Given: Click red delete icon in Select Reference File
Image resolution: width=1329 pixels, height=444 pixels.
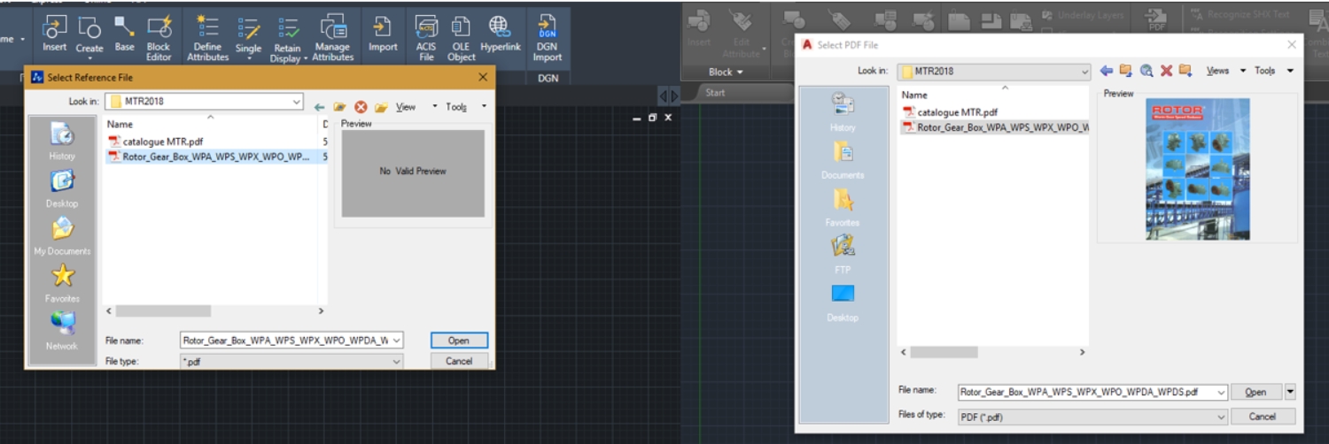Looking at the screenshot, I should tap(361, 107).
